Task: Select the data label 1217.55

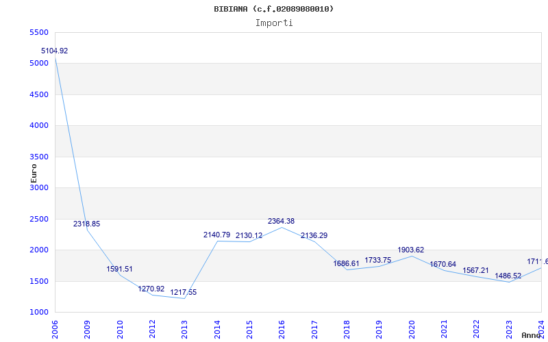Action: [184, 292]
